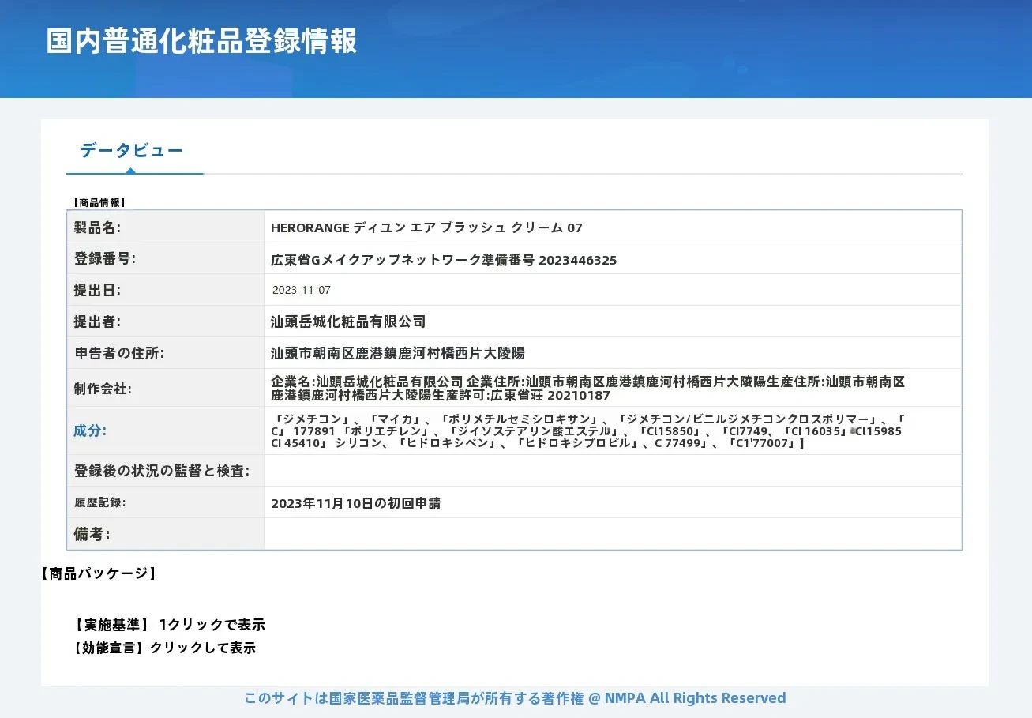Click the page title 国内普通化粧品登録情報

click(202, 41)
